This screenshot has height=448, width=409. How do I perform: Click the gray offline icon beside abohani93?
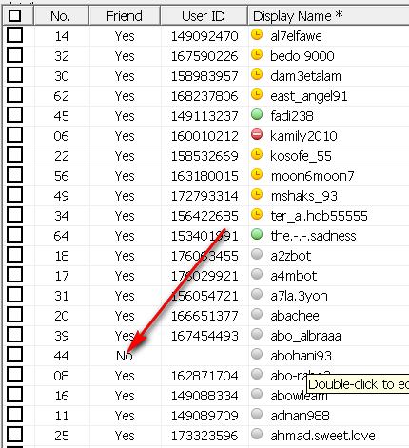click(x=257, y=354)
